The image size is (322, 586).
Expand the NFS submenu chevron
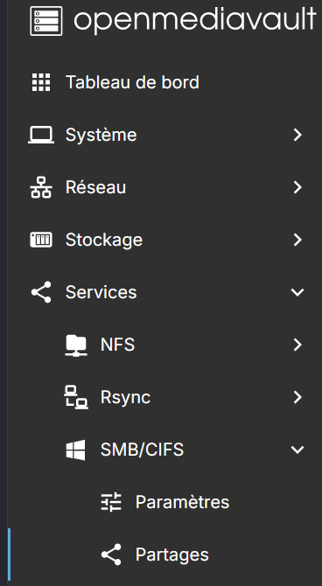pos(297,345)
